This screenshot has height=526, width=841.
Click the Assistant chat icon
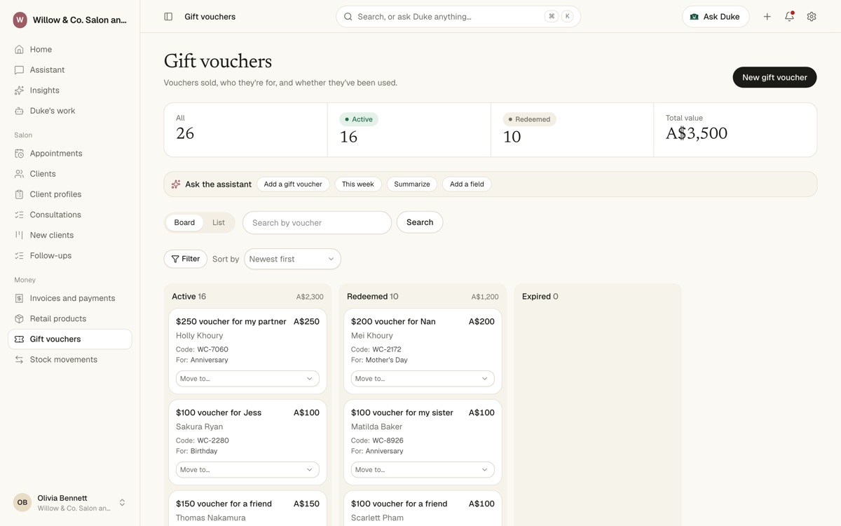pyautogui.click(x=19, y=70)
